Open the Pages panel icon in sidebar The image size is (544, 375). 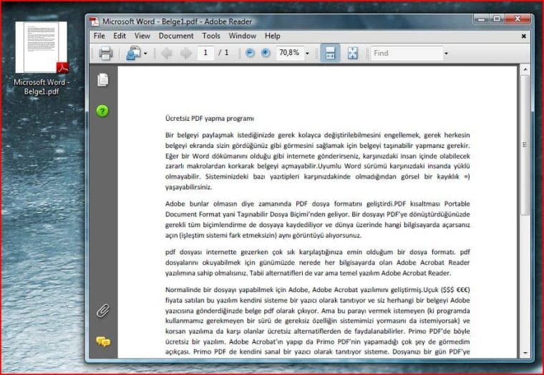pyautogui.click(x=102, y=80)
